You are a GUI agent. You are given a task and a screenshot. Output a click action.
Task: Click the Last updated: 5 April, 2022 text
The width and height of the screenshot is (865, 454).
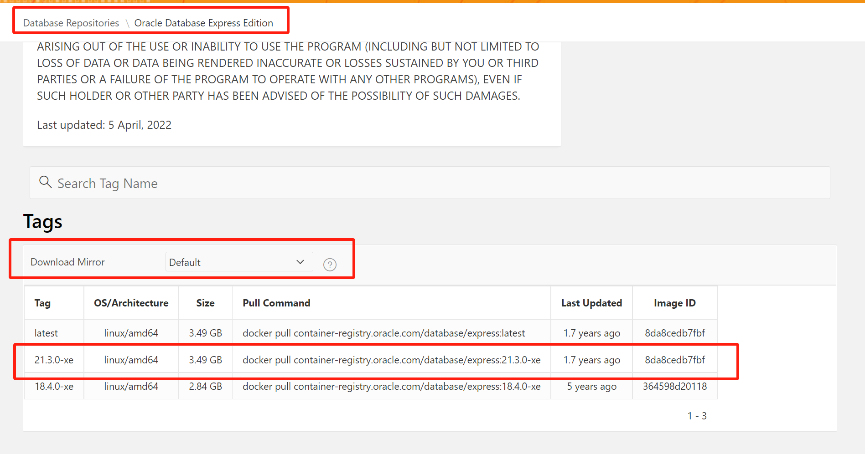click(x=104, y=125)
